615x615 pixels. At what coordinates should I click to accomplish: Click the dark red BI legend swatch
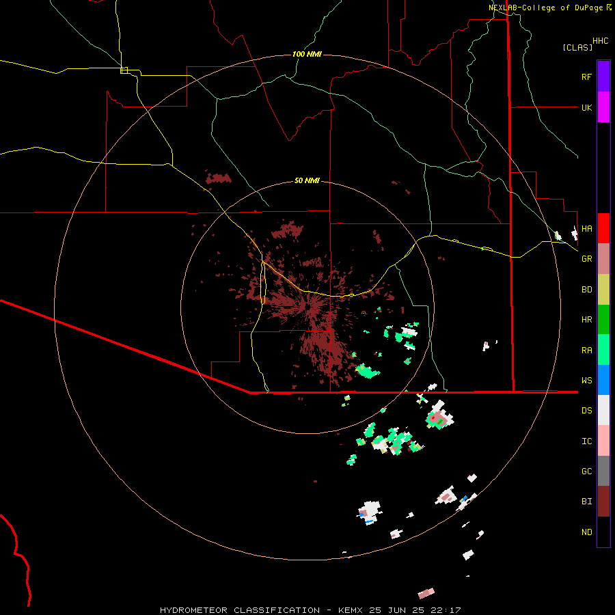tap(603, 502)
